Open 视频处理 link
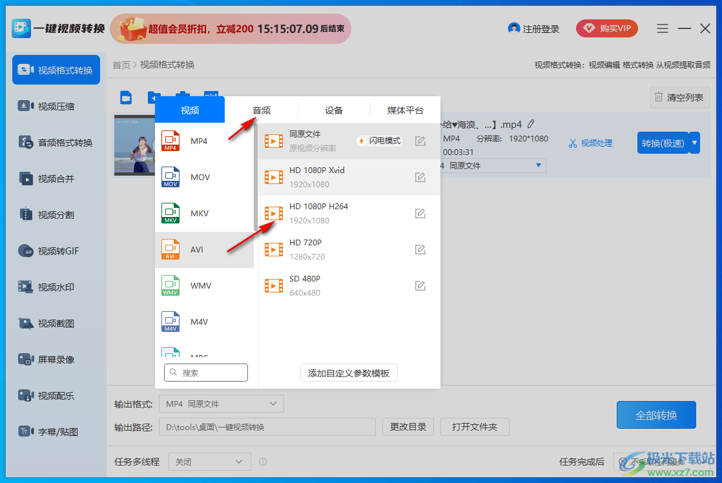 [590, 143]
